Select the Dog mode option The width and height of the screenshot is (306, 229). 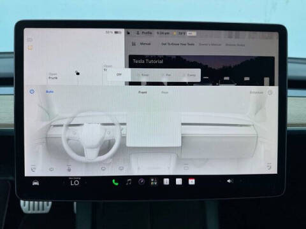click(166, 75)
